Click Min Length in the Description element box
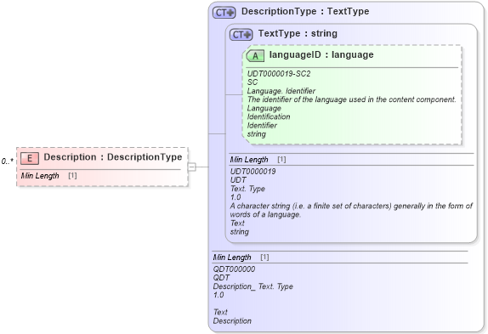 click(40, 176)
